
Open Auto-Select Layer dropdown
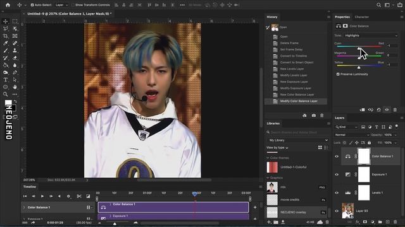61,5
